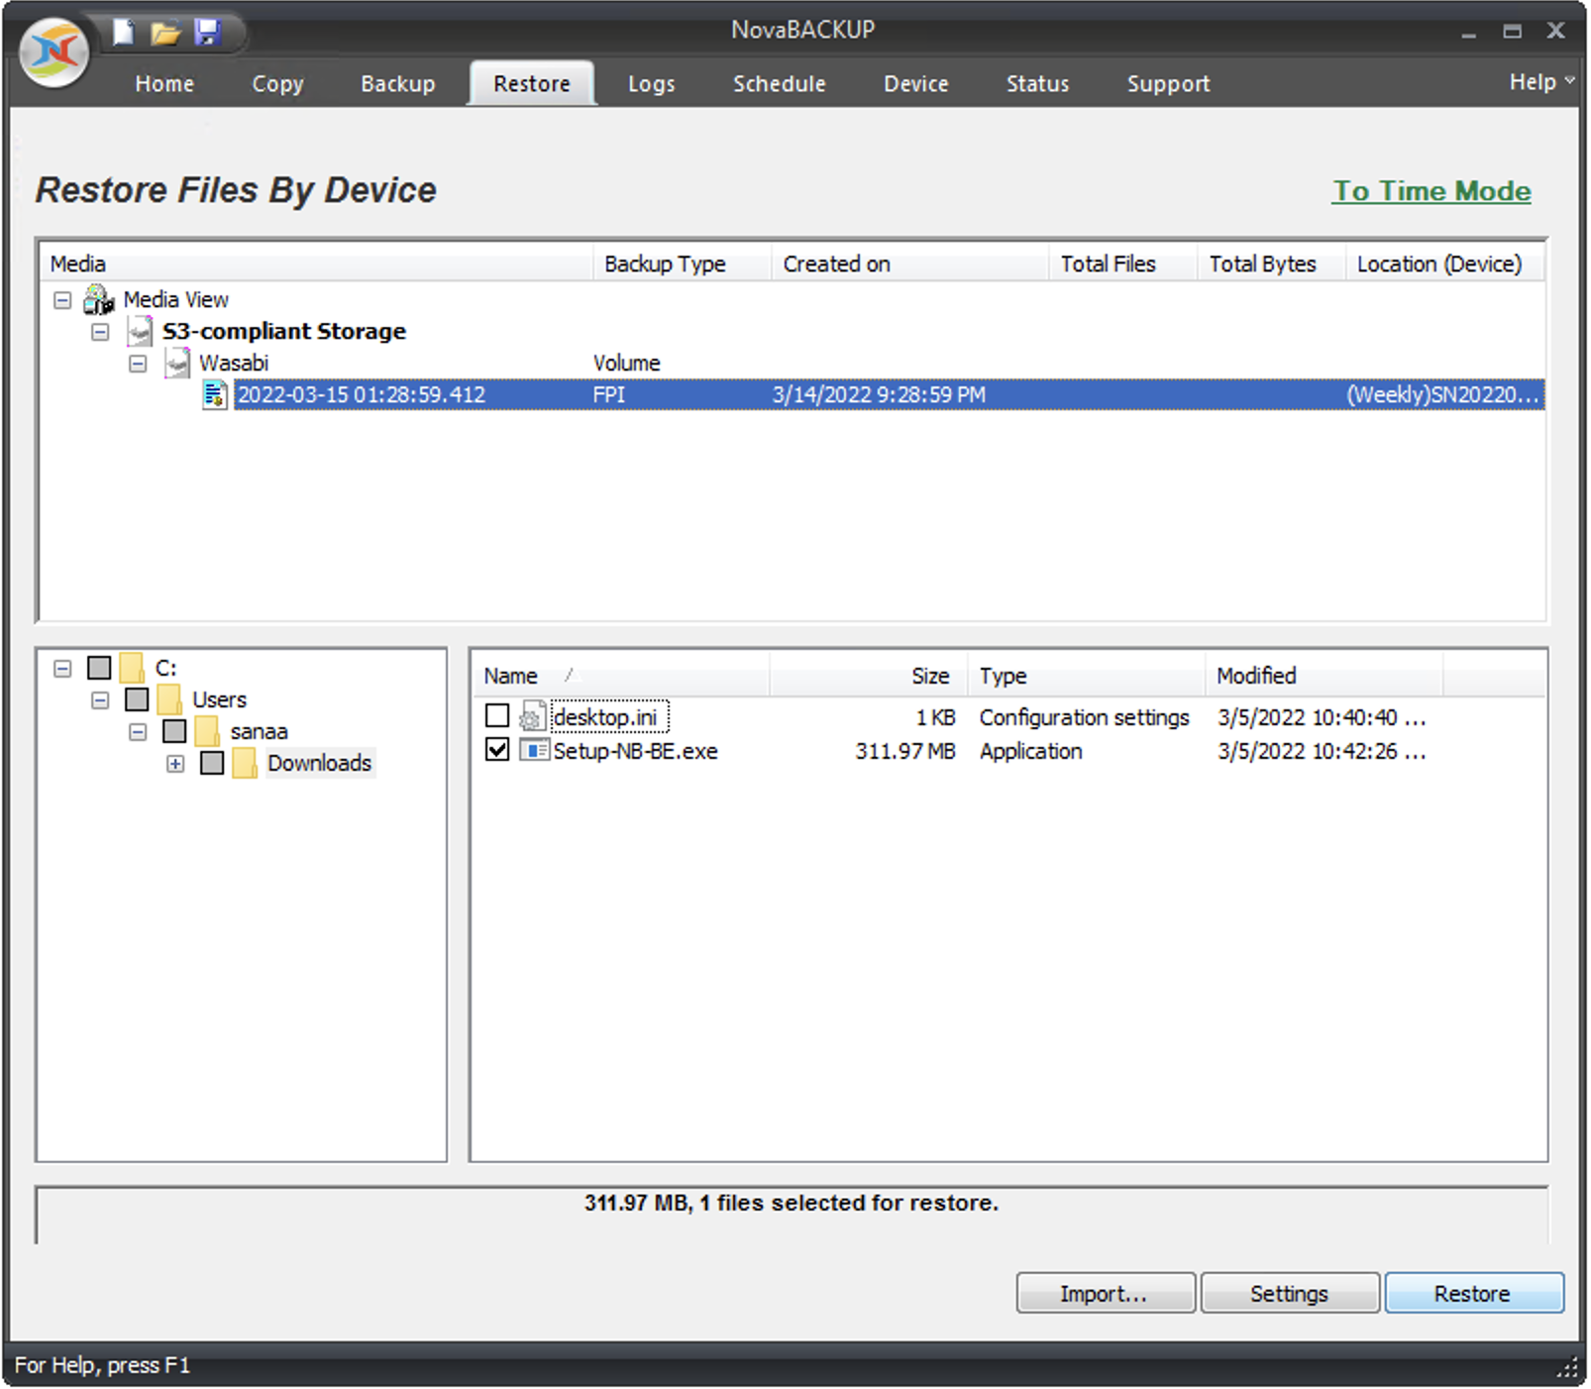Select the Downloads folder label
1591x1389 pixels.
[x=319, y=763]
